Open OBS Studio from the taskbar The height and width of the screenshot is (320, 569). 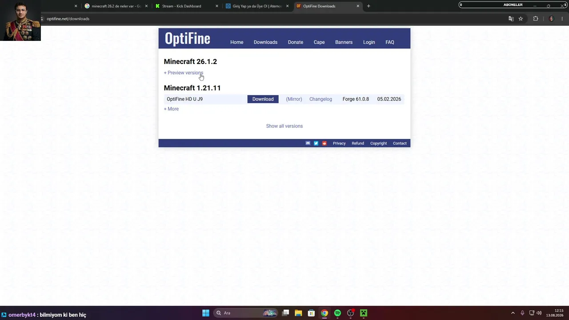[x=350, y=313]
